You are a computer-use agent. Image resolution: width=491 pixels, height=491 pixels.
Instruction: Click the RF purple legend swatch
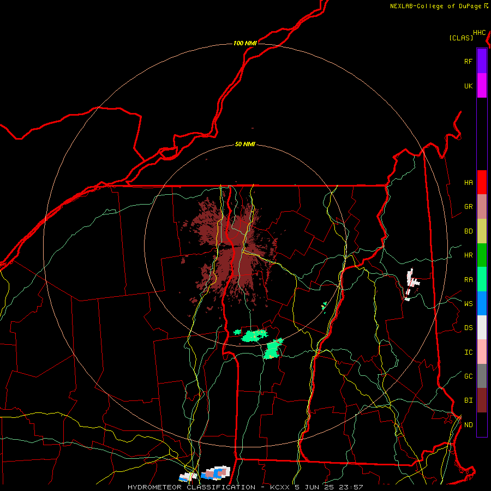(482, 61)
